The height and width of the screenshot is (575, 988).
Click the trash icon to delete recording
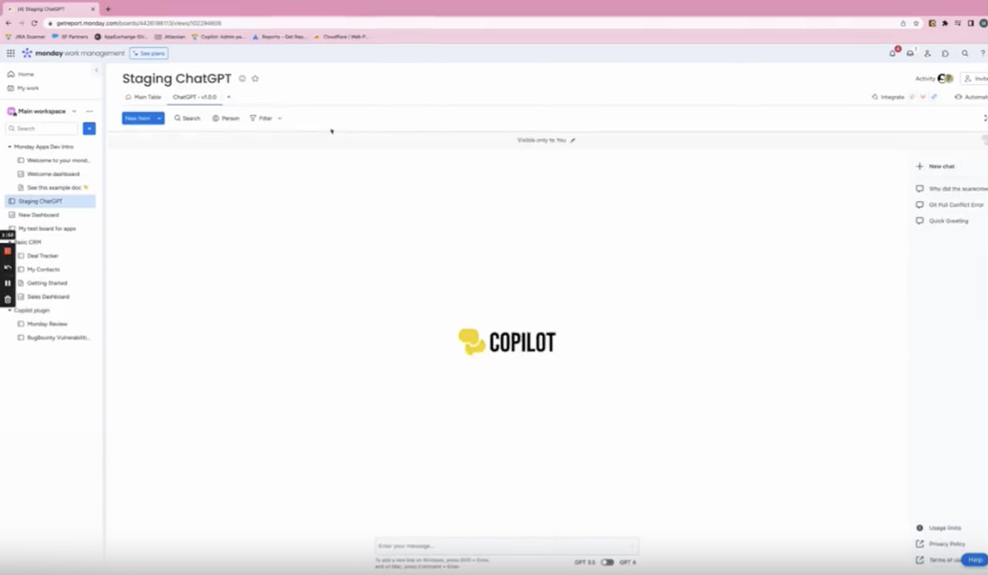tap(7, 299)
